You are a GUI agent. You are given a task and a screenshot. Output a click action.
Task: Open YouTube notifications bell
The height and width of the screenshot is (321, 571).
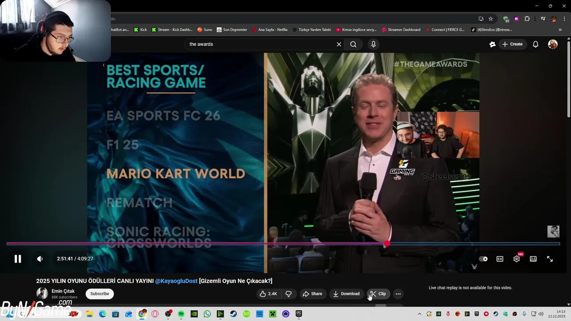coord(536,44)
